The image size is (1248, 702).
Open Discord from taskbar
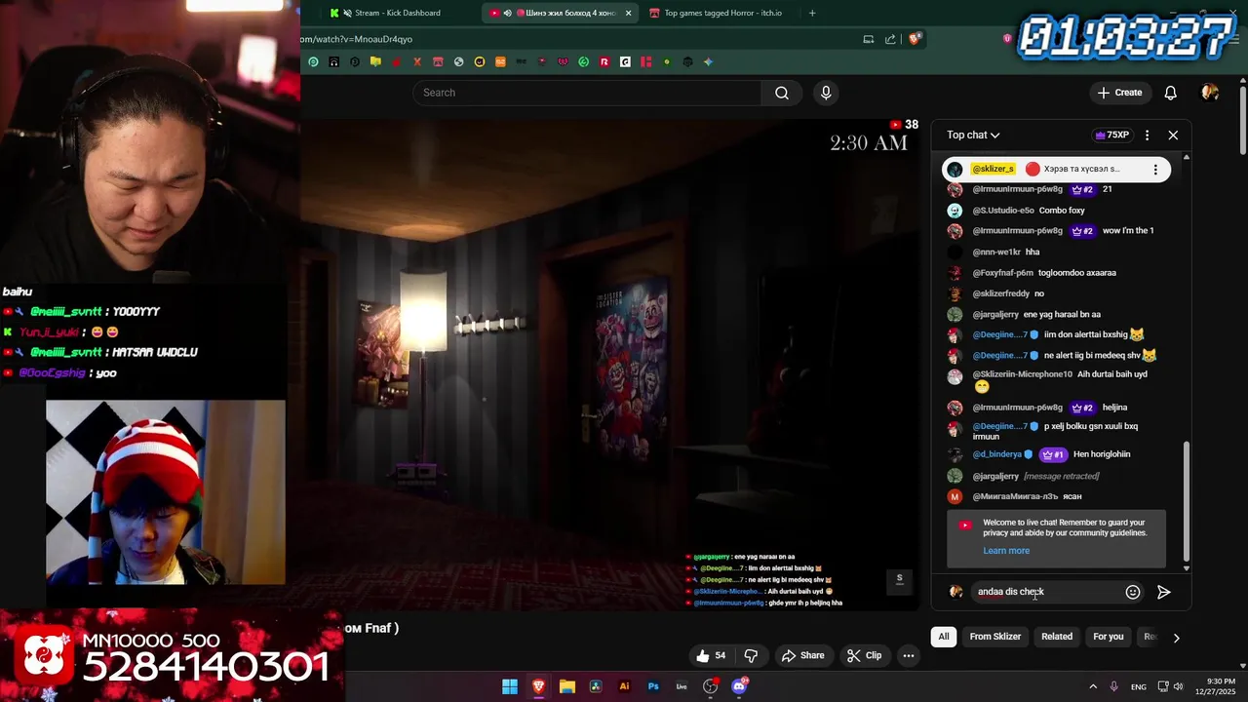[x=739, y=686]
